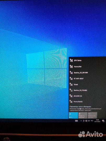Open the taskbar clock and date
106x141 pixels.
97,121
